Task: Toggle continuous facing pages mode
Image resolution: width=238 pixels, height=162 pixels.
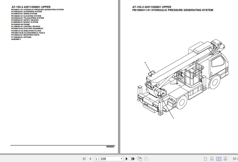Action: (x=226, y=159)
